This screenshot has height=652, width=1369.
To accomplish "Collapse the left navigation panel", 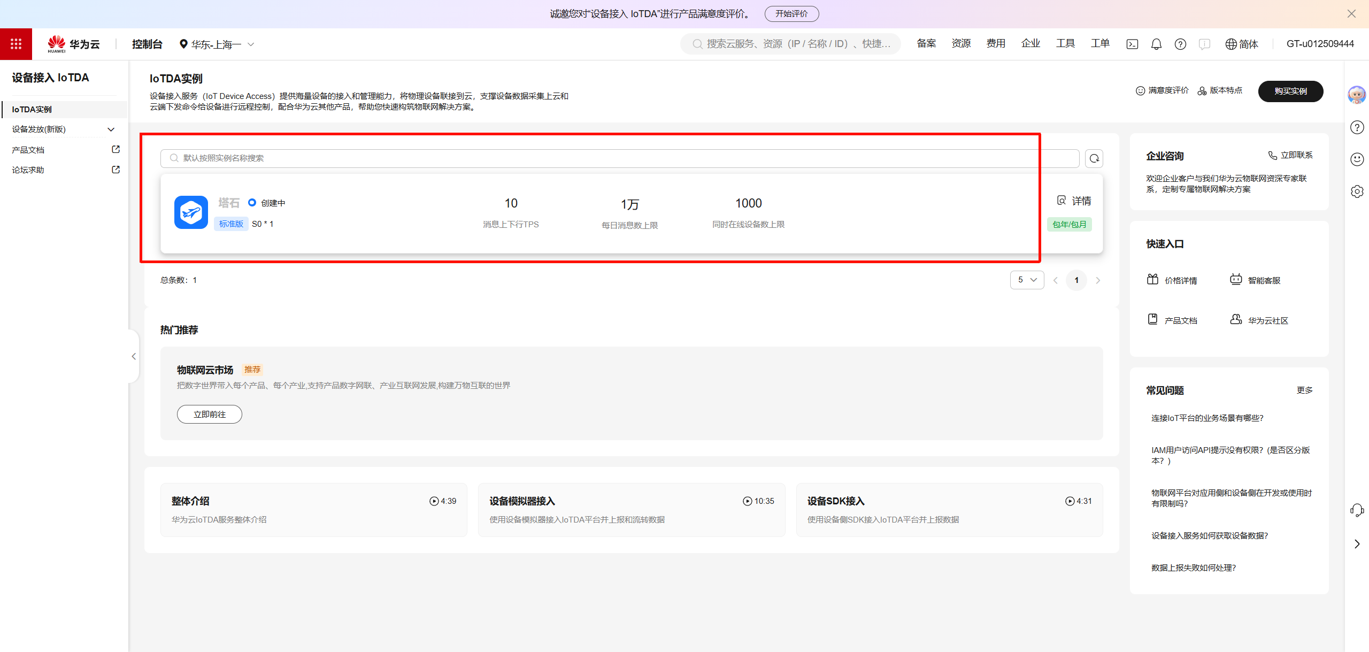I will pos(134,356).
